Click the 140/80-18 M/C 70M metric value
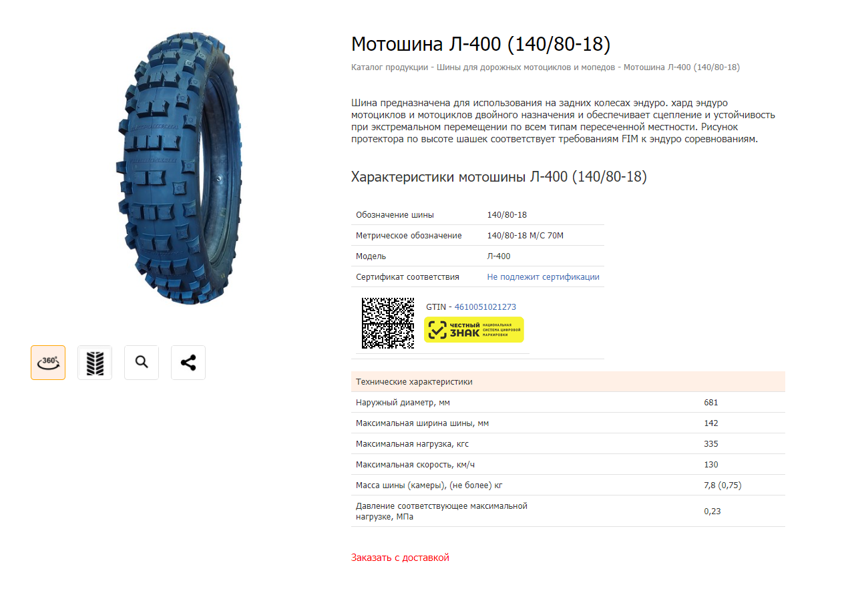The width and height of the screenshot is (846, 599). coord(525,236)
